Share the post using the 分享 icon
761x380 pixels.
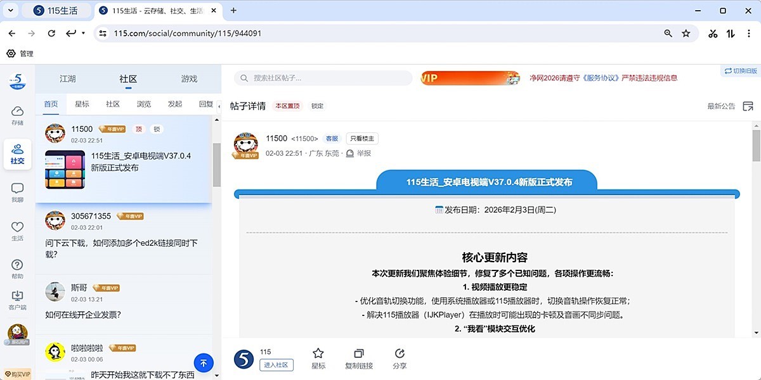pos(400,358)
